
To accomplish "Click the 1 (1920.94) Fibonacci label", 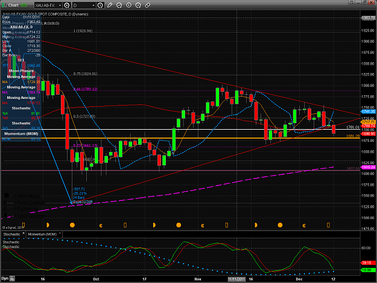I will [83, 31].
